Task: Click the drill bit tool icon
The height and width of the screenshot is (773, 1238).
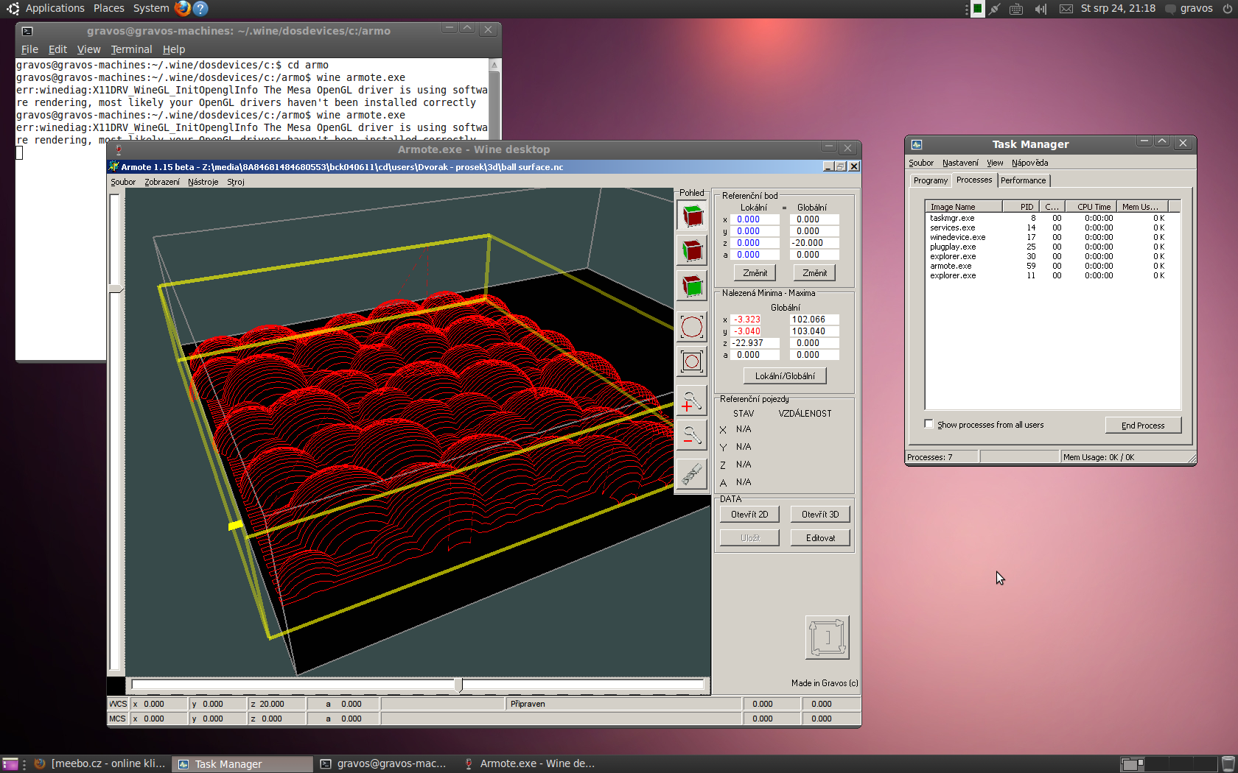Action: tap(692, 473)
